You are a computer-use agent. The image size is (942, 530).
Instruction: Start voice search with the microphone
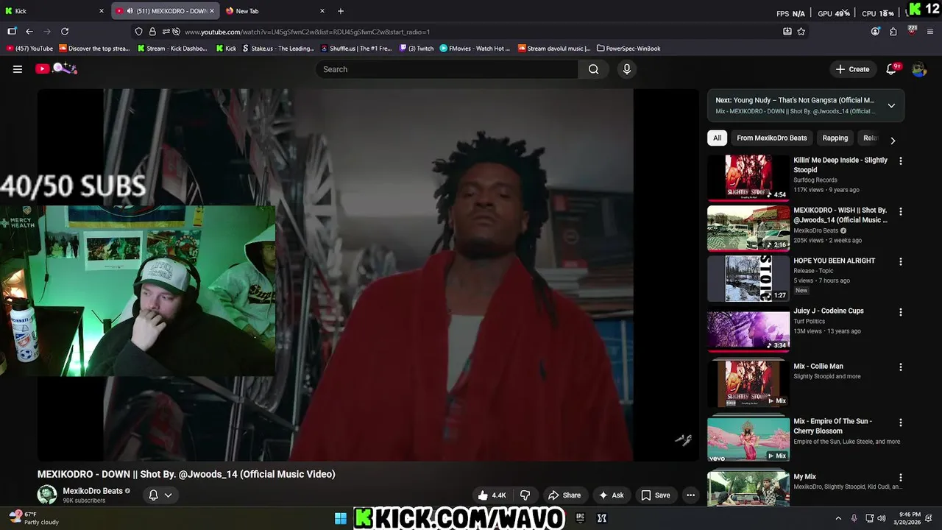(x=627, y=69)
